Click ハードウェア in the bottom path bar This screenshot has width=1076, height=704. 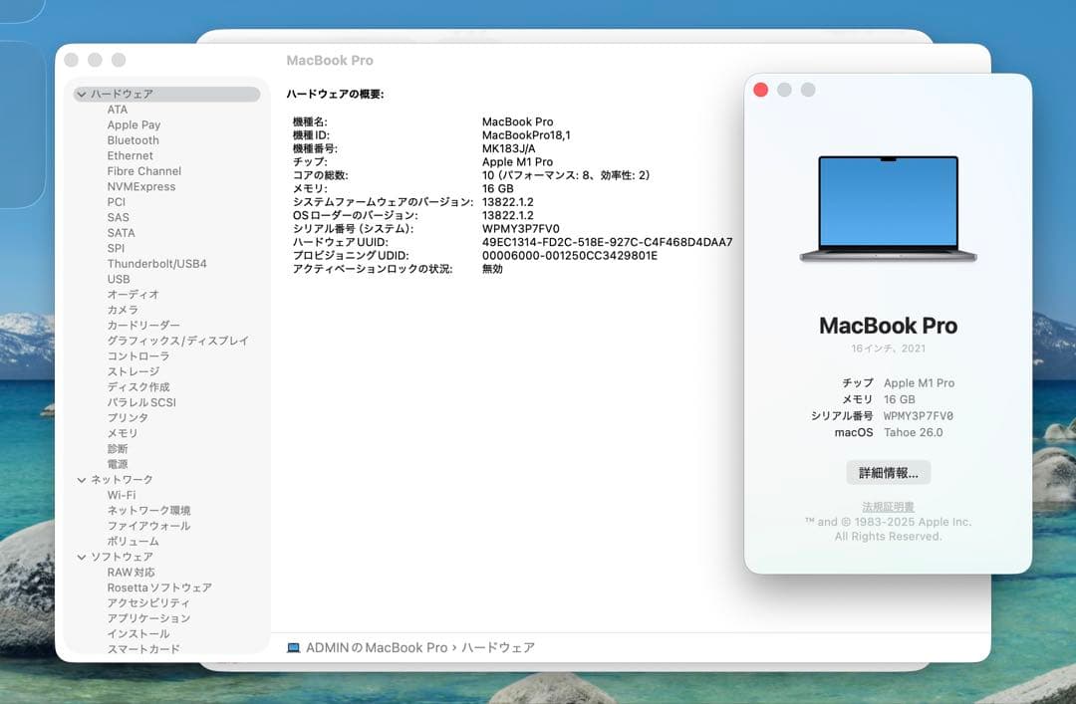pos(497,647)
